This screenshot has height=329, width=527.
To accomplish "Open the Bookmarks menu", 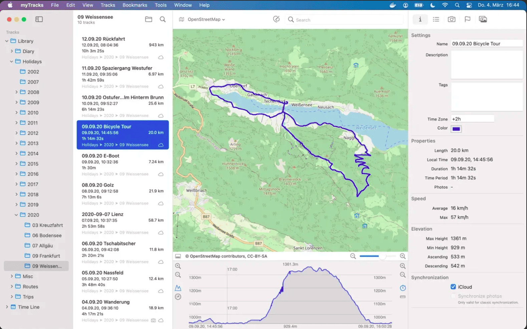I will pyautogui.click(x=135, y=5).
